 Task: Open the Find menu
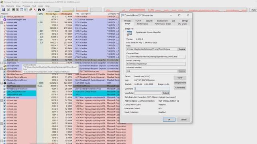pos(34,6)
